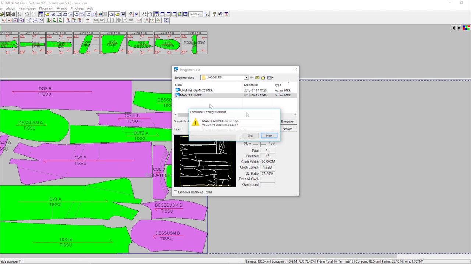Click the last icon in the second toolbar row
This screenshot has width=471, height=264.
(x=166, y=20)
